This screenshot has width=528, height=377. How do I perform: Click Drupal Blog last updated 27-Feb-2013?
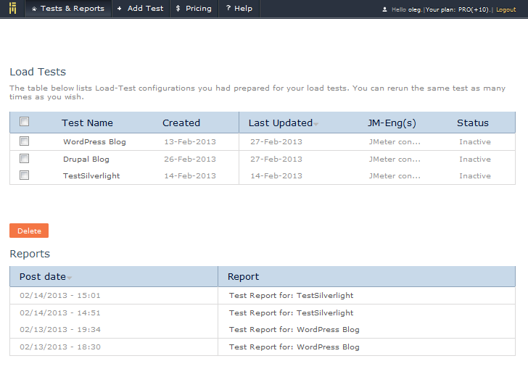point(276,159)
